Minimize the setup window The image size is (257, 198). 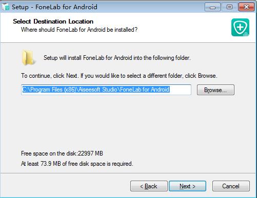(212, 7)
